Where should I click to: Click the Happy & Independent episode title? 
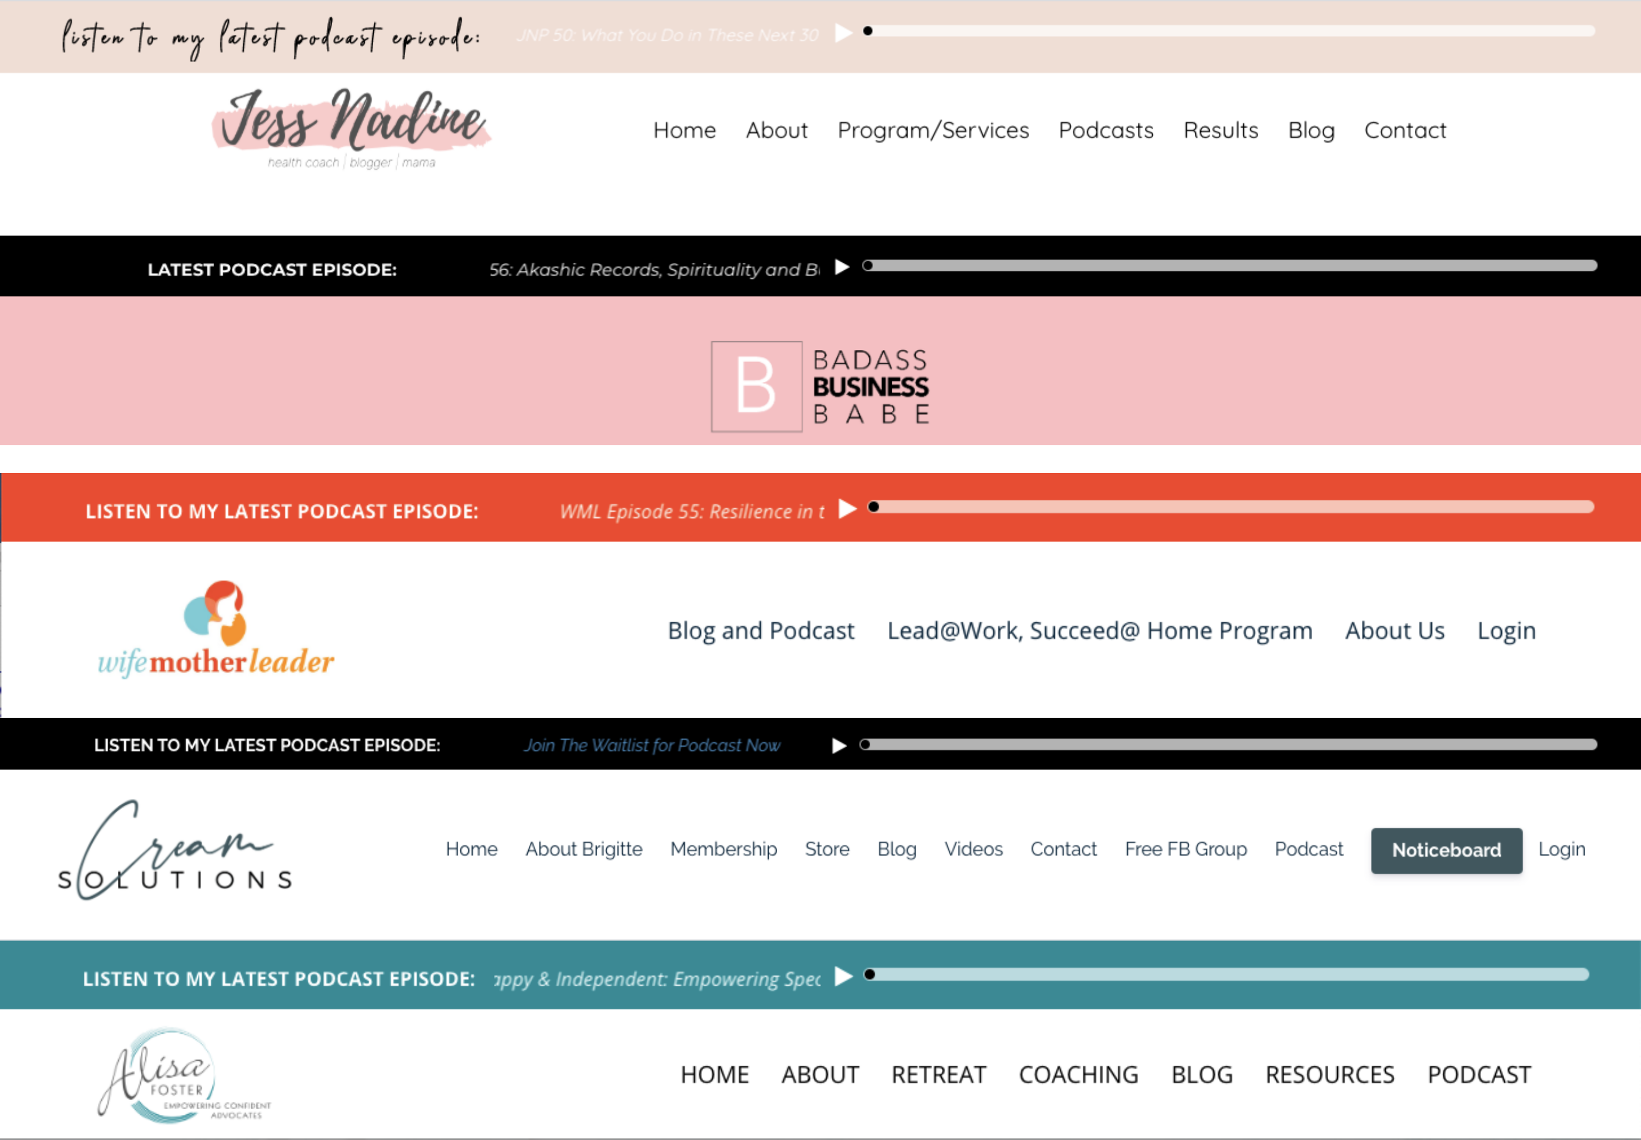coord(657,979)
